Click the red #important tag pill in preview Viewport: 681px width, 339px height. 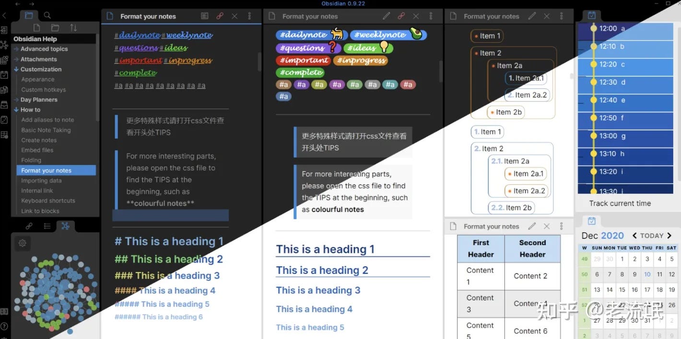coord(304,60)
